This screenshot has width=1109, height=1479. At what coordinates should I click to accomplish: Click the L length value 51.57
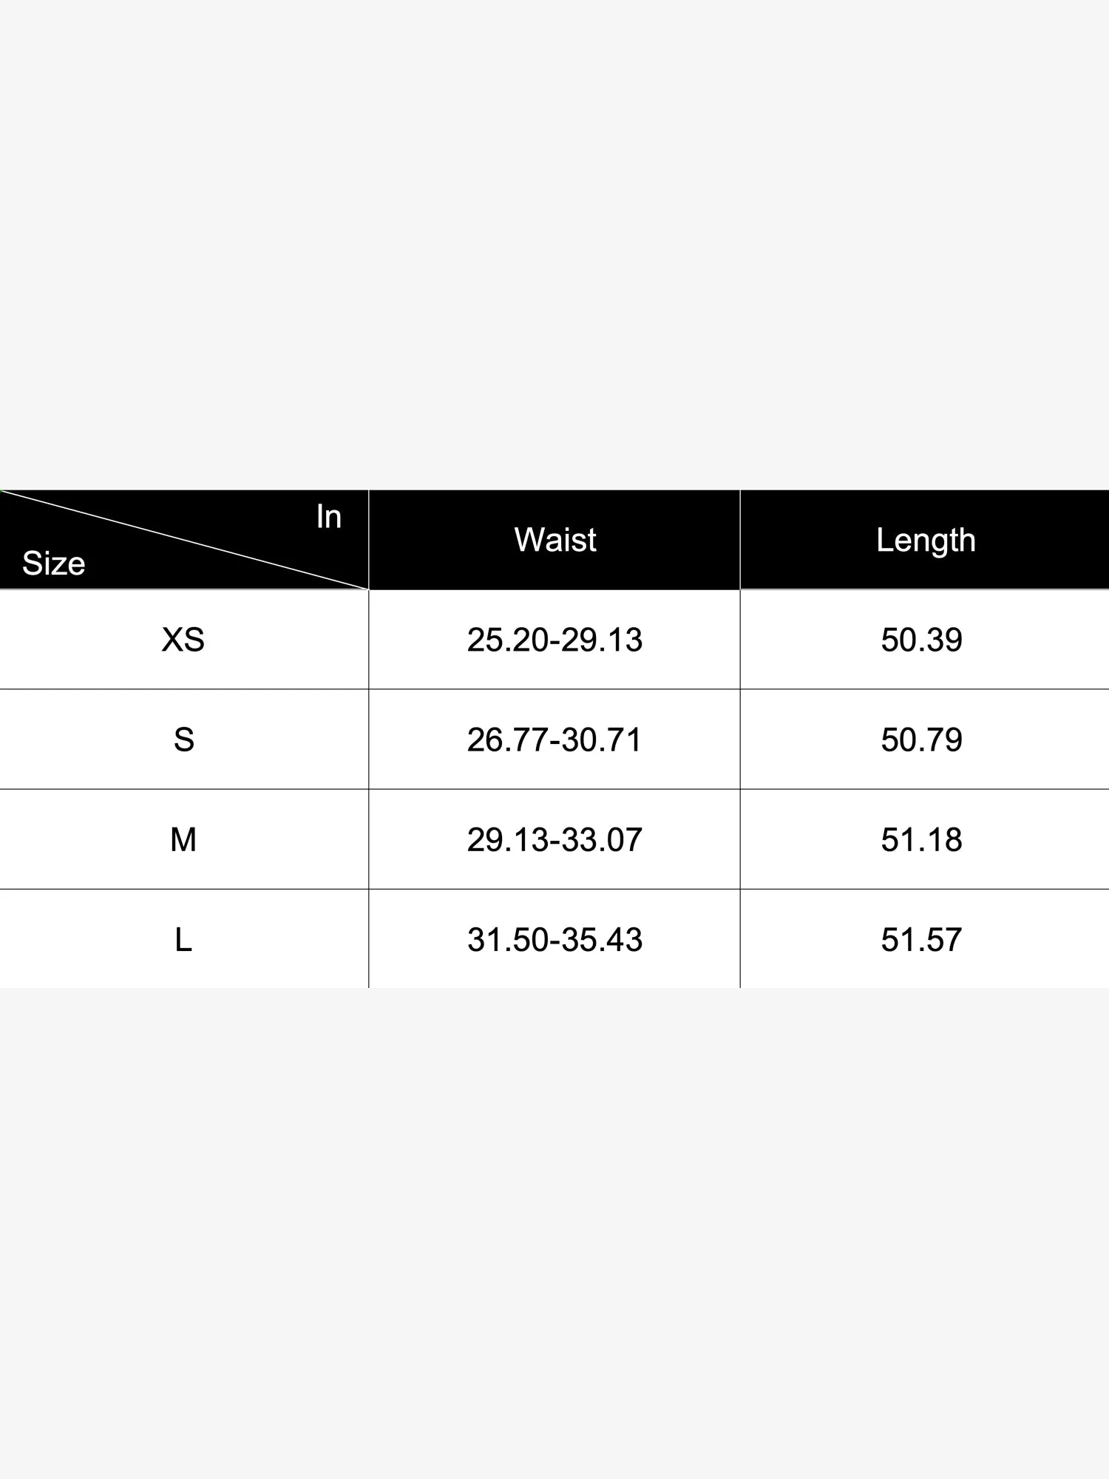pyautogui.click(x=921, y=940)
